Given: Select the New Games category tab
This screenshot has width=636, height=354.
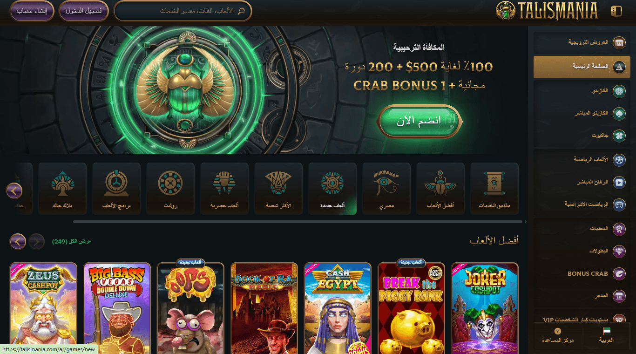Looking at the screenshot, I should click(332, 189).
